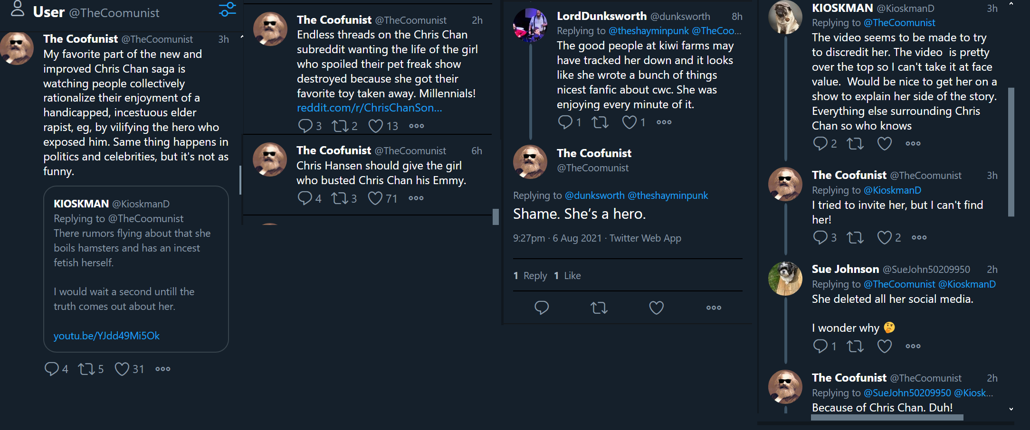This screenshot has width=1030, height=430.
Task: Open more options on LordDunksworth's tweet
Action: (x=664, y=122)
